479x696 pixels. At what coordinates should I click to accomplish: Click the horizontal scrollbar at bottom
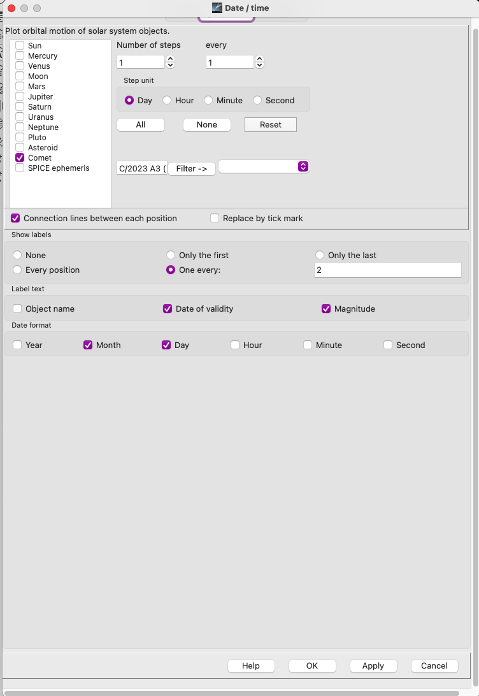point(231,693)
